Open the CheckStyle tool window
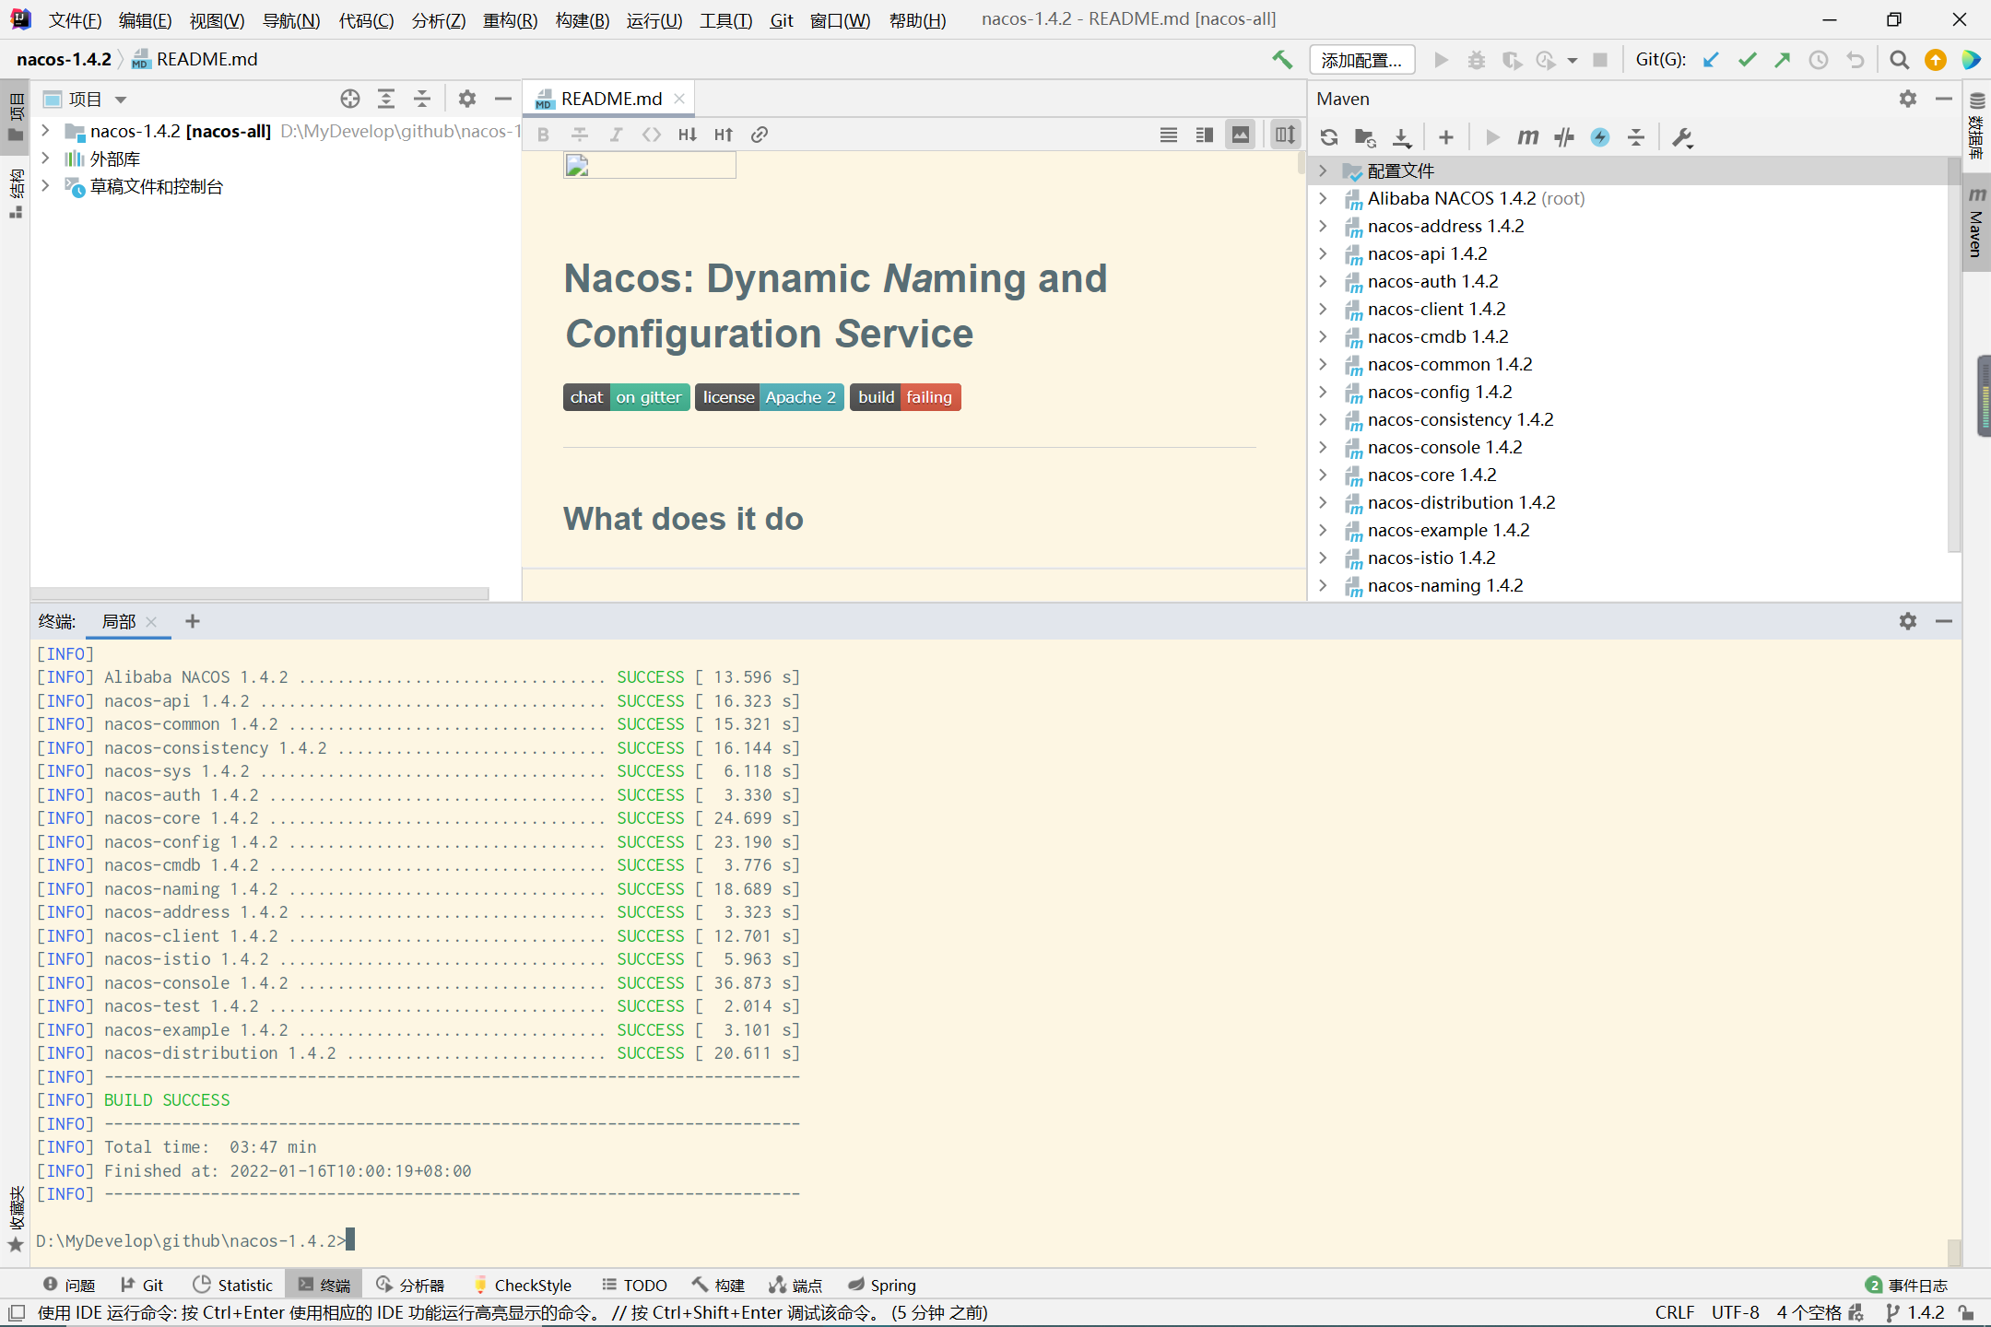This screenshot has width=1991, height=1327. (522, 1285)
